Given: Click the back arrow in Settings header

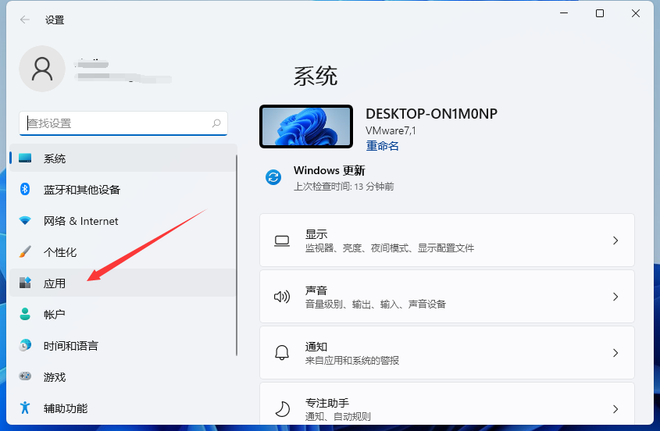Looking at the screenshot, I should [25, 20].
